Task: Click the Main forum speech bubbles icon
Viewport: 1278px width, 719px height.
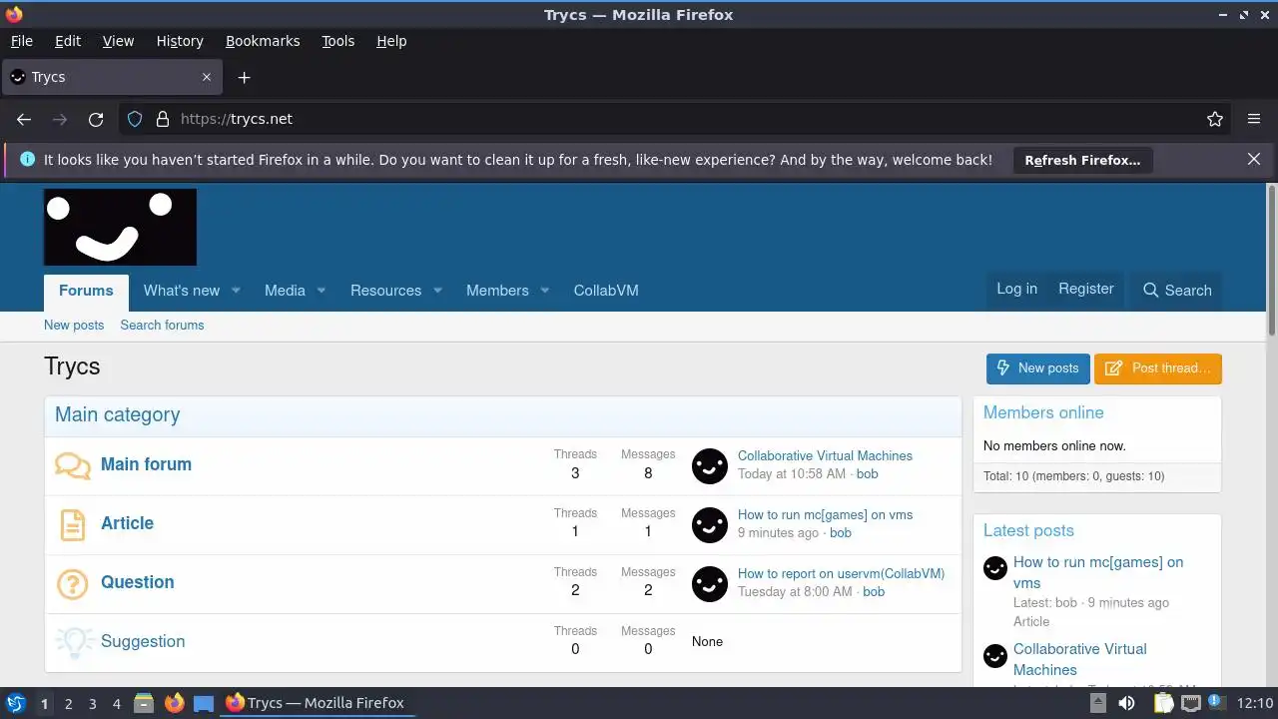Action: tap(73, 465)
